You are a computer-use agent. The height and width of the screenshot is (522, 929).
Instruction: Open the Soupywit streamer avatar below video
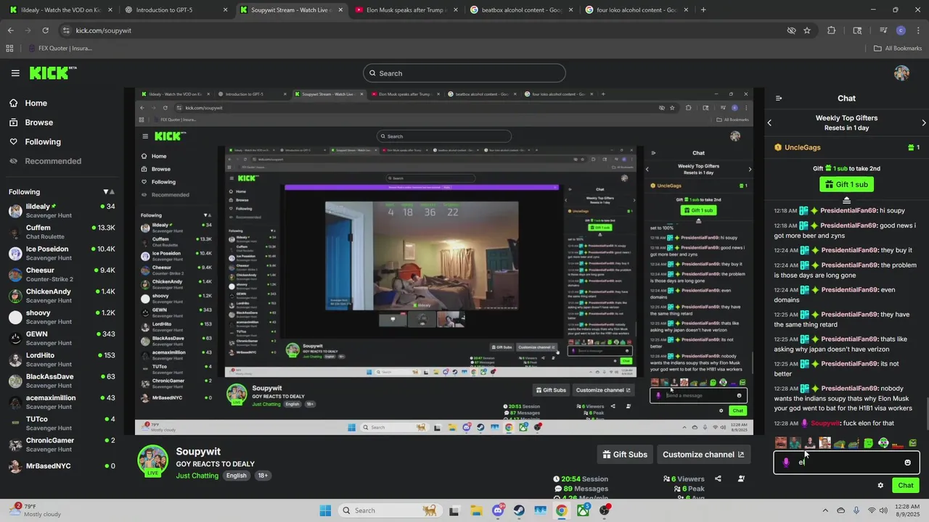pyautogui.click(x=152, y=462)
